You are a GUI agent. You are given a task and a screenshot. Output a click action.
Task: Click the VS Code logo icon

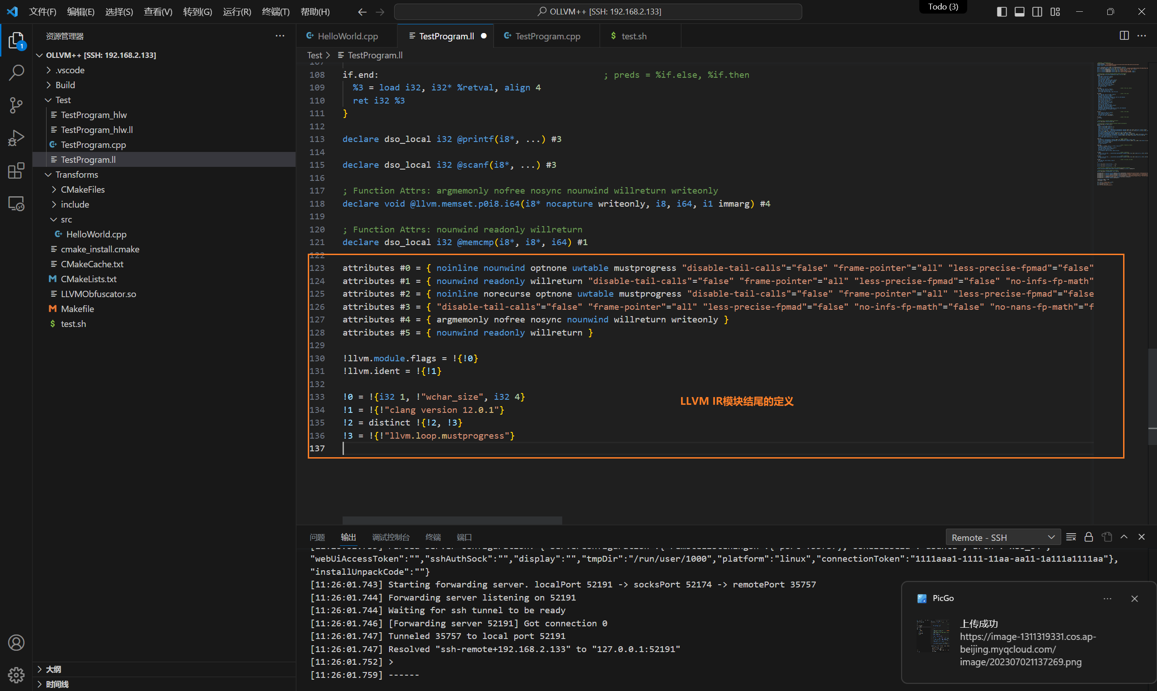[x=13, y=12]
